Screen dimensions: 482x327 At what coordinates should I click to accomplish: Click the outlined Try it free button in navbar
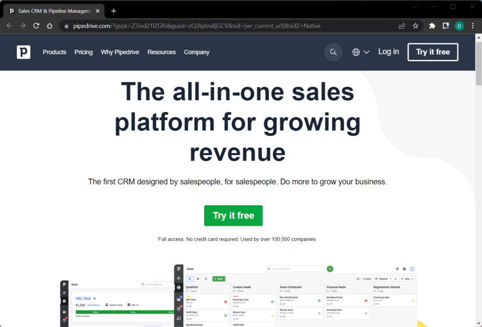click(433, 52)
